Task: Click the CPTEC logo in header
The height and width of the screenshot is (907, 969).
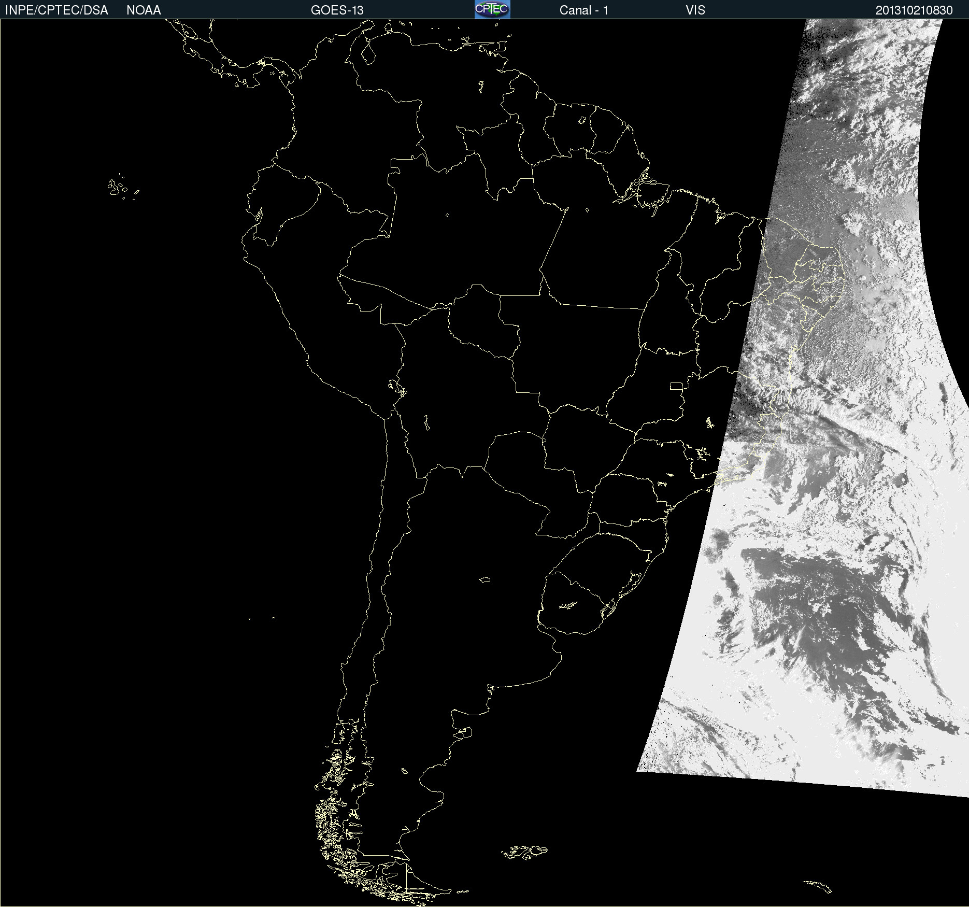Action: pos(492,9)
